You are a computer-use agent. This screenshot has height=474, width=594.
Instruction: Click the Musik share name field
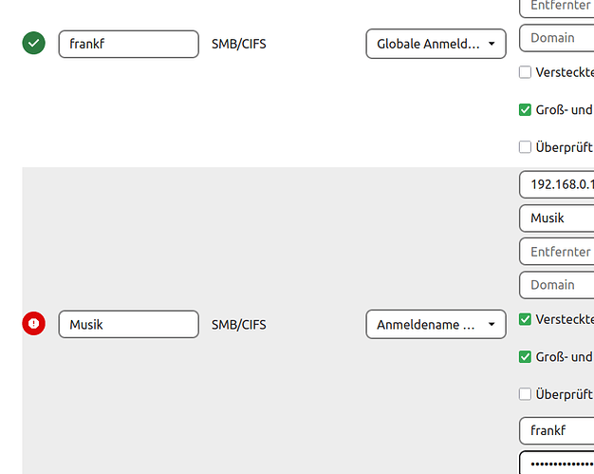click(558, 218)
